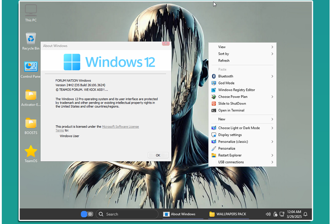Viewport: 332px width, 224px height.
Task: Open the Microsoft Software License Terms link
Action: [120, 127]
